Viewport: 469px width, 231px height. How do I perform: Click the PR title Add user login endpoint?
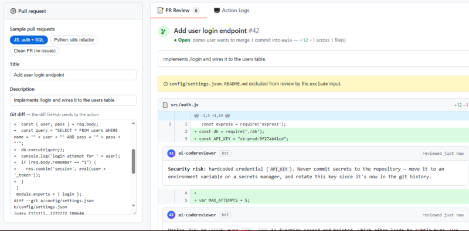[210, 30]
